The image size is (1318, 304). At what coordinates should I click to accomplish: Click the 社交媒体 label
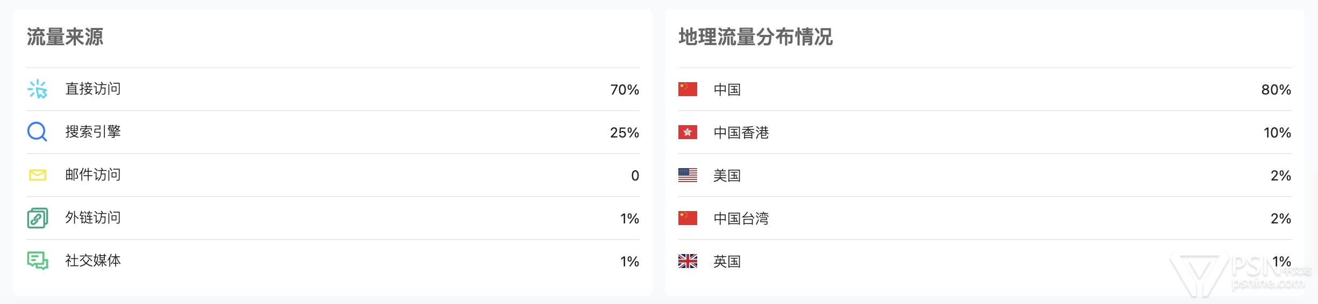[x=93, y=261]
